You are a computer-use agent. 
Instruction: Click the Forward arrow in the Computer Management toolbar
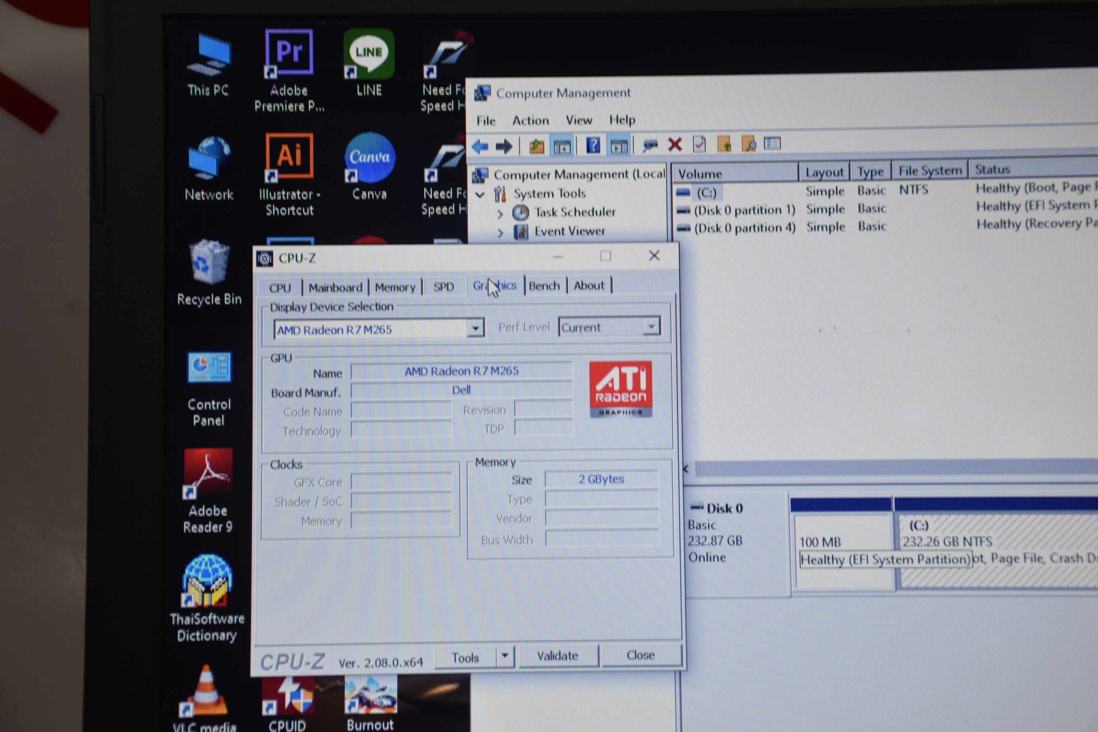click(x=503, y=147)
